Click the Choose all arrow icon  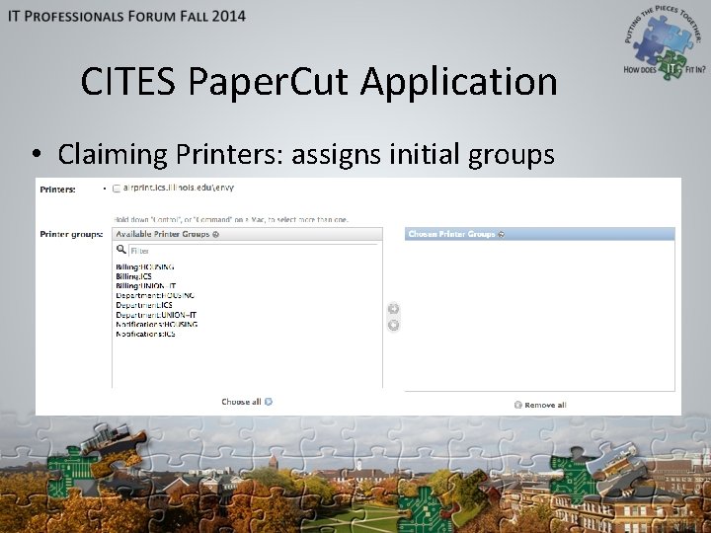(269, 402)
